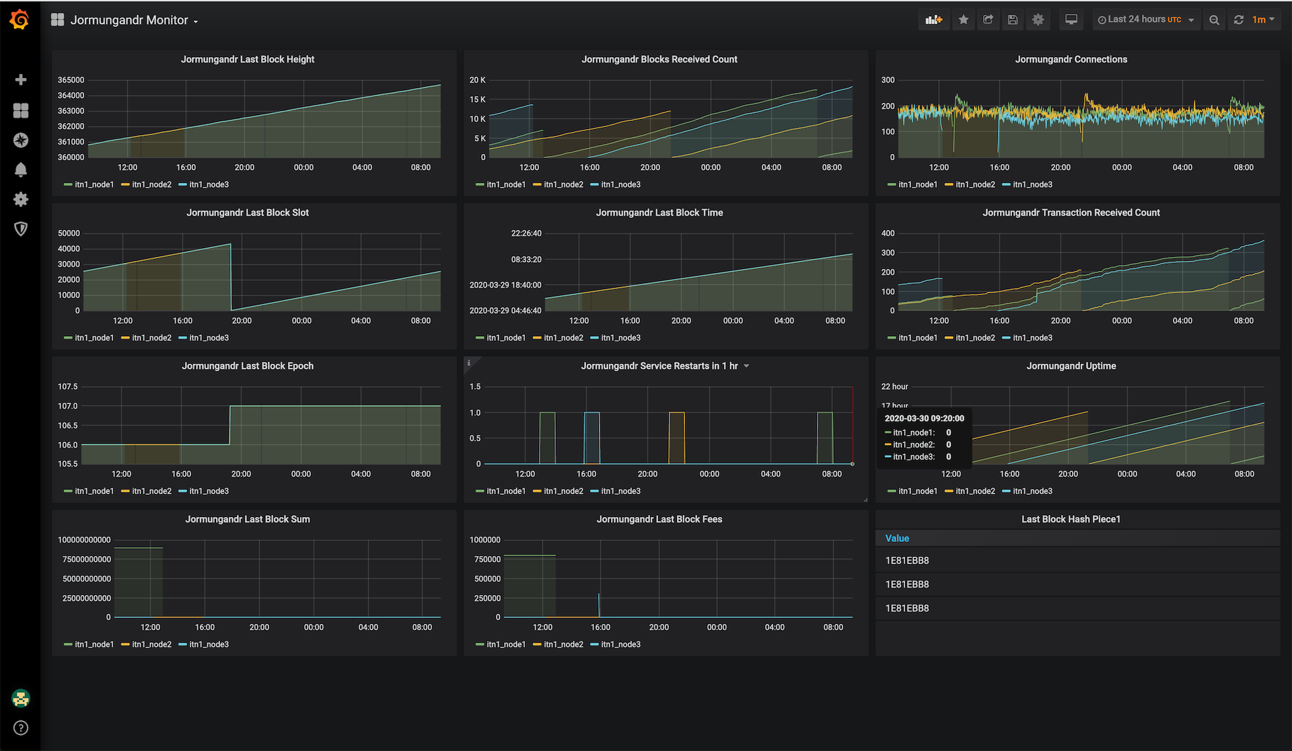Toggle itn1_node2 label in Last Block Sum legend
1292x751 pixels.
tap(151, 644)
